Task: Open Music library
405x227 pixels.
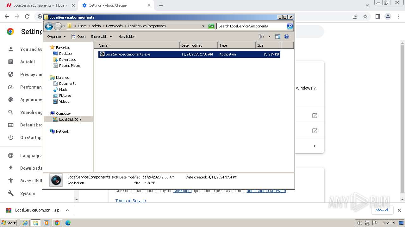Action: (x=63, y=90)
